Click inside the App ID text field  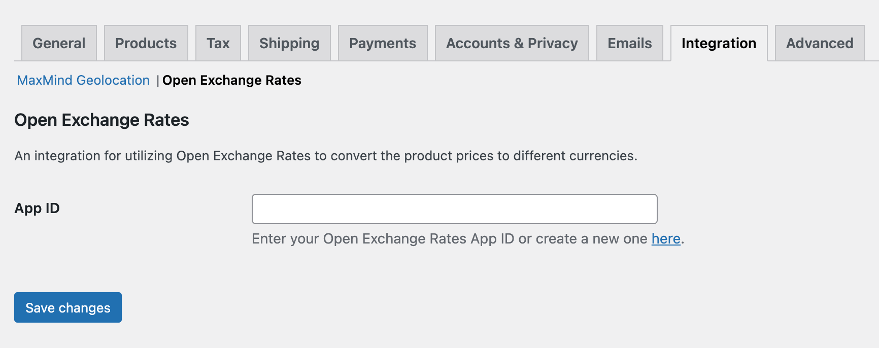pyautogui.click(x=454, y=208)
